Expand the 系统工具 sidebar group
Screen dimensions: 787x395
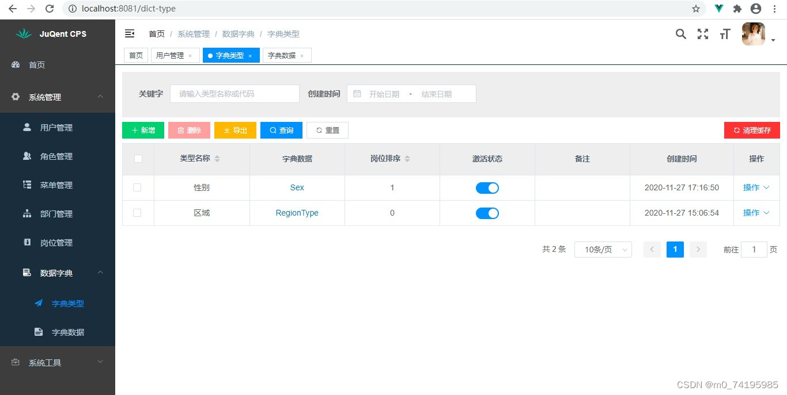click(x=58, y=363)
